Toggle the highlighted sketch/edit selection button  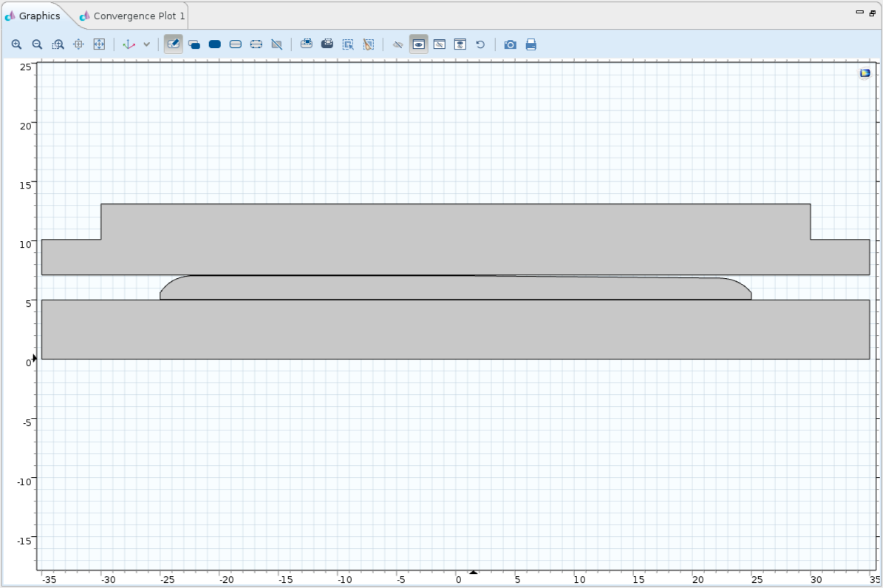[x=174, y=44]
